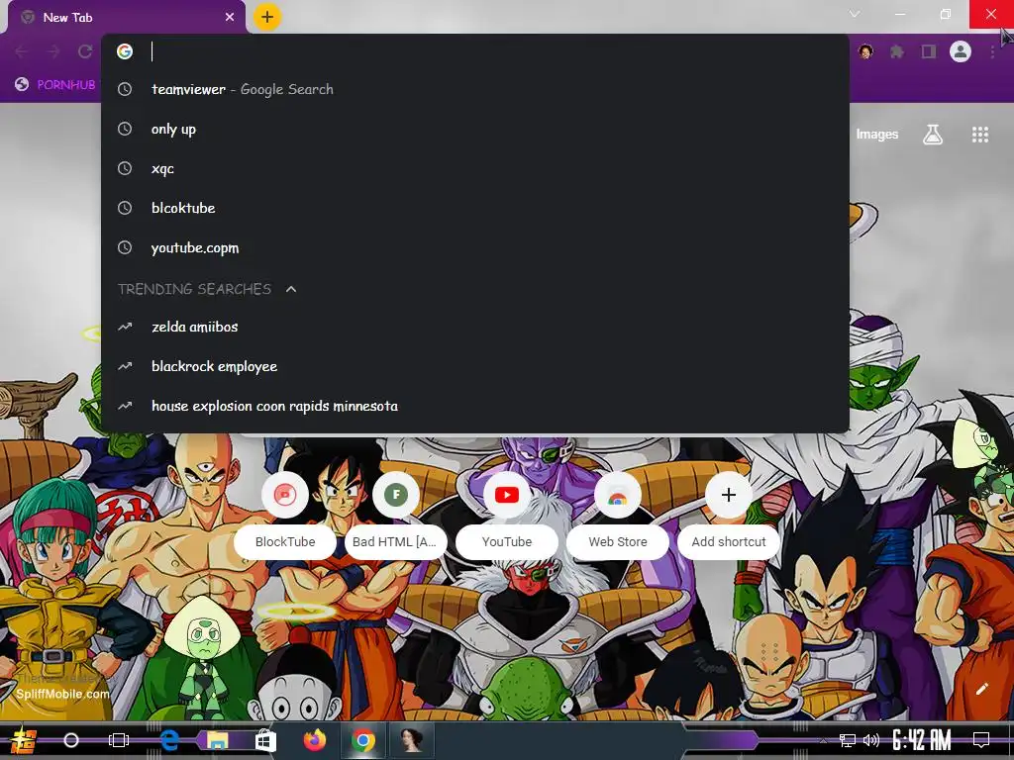1014x760 pixels.
Task: Click the avatar extension icon in toolbar
Action: click(865, 51)
